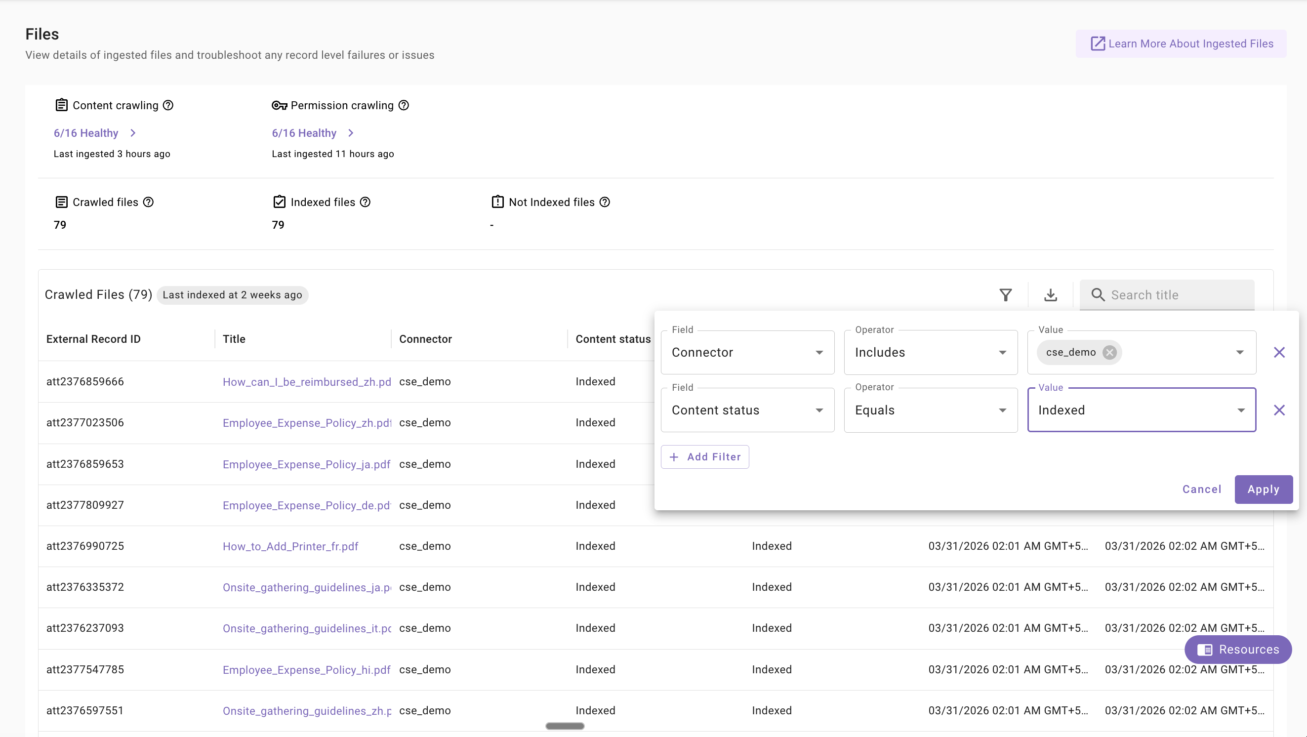Apply the selected filters

(x=1263, y=489)
